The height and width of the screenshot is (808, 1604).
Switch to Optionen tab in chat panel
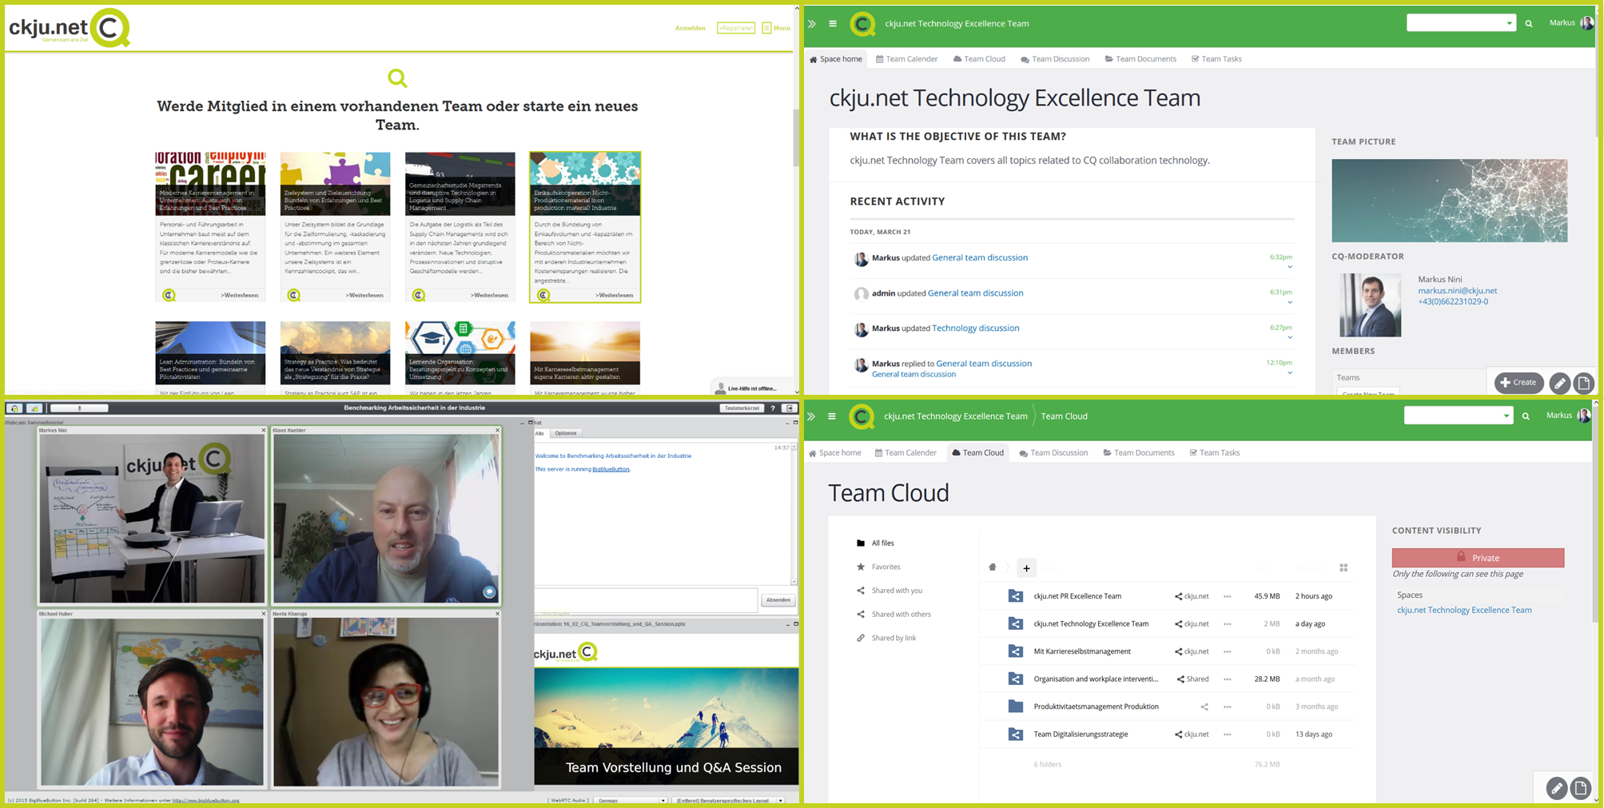coord(566,433)
